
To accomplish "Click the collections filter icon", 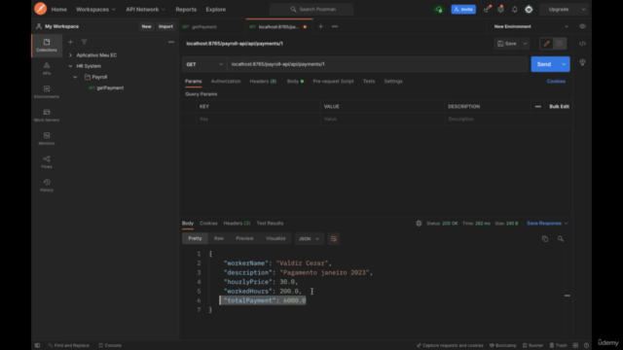I will coord(84,42).
